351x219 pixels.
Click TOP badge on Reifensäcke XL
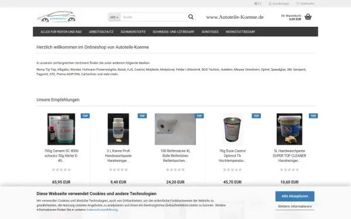[x=199, y=116]
